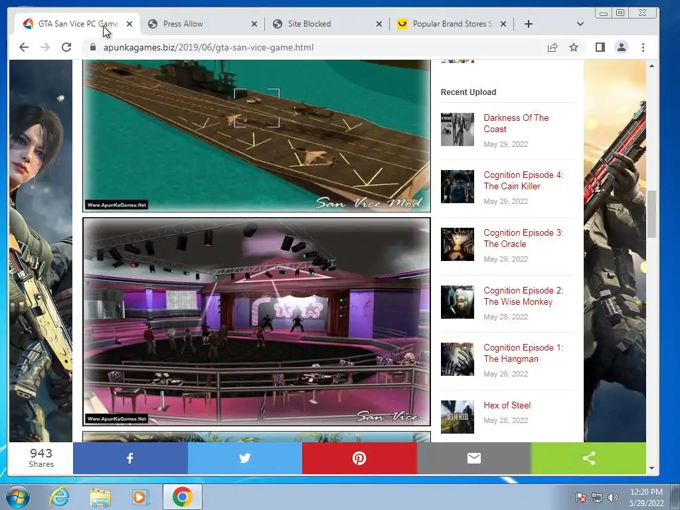The width and height of the screenshot is (680, 510).
Task: Click the Chrome taskbar button
Action: click(x=182, y=497)
